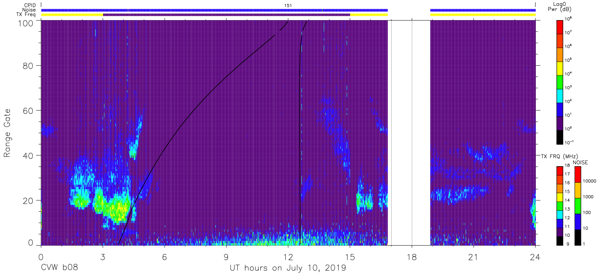Click the y-axis tick label '40'
Image resolution: width=602 pixels, height=278 pixels.
[x=28, y=155]
